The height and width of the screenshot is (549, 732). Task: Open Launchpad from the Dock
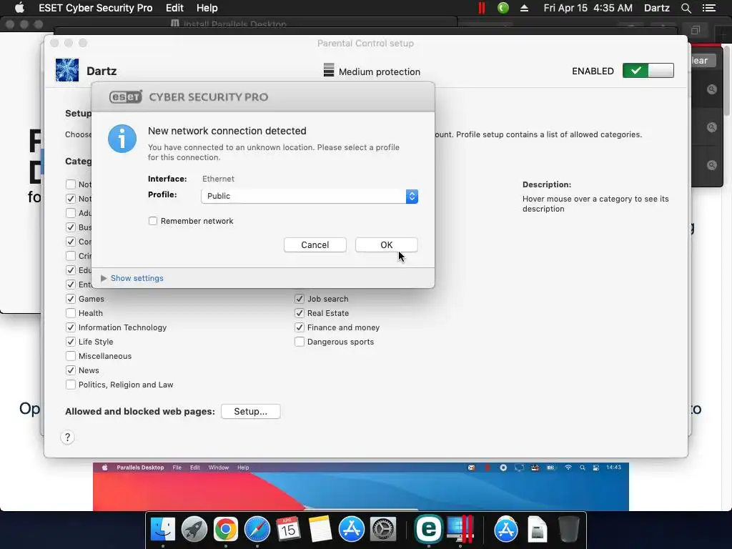(194, 529)
